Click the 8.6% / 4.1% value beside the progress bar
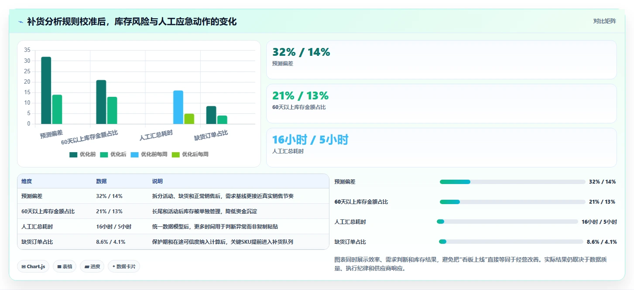Viewport: 634px width, 290px height. tap(601, 242)
